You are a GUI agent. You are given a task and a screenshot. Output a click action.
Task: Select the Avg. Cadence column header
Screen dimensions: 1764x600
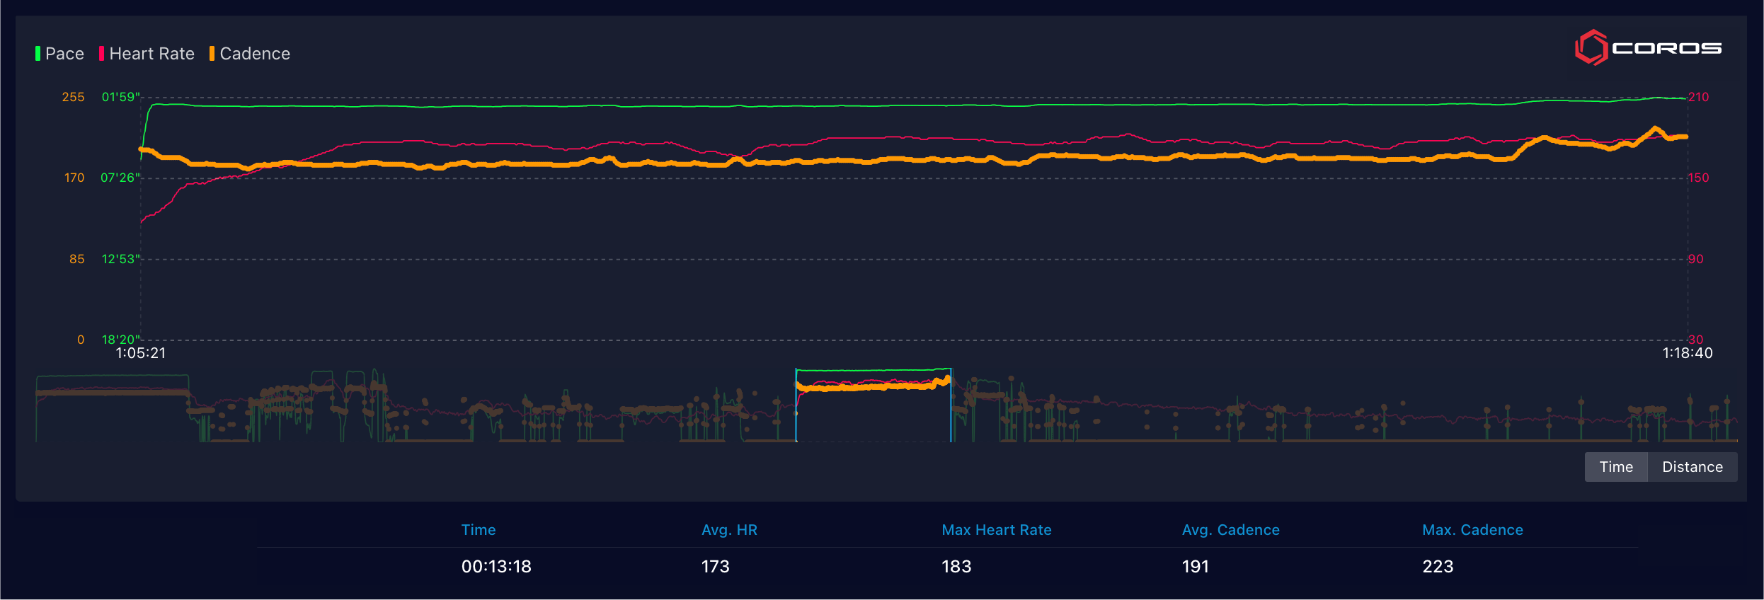tap(1230, 530)
